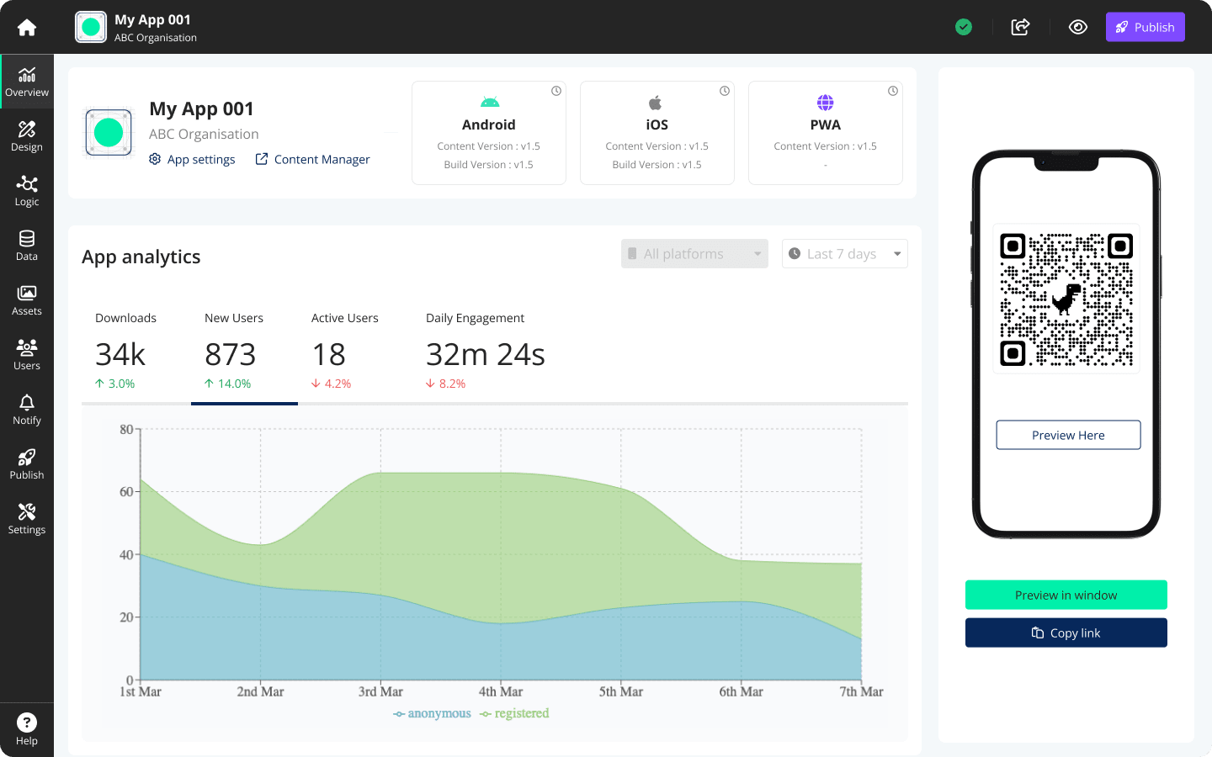1212x757 pixels.
Task: Open the Publish sidebar section
Action: (27, 464)
